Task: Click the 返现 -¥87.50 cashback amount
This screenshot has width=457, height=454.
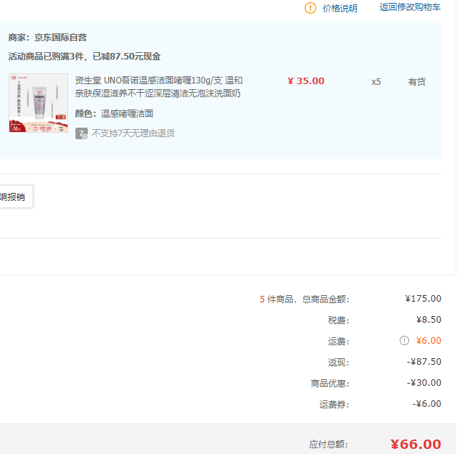Action: (424, 362)
